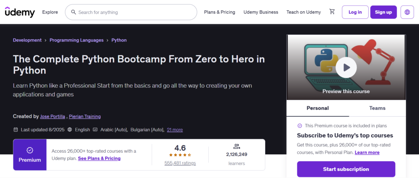Image resolution: width=419 pixels, height=178 pixels.
Task: Click the star rating icons
Action: coord(180,155)
